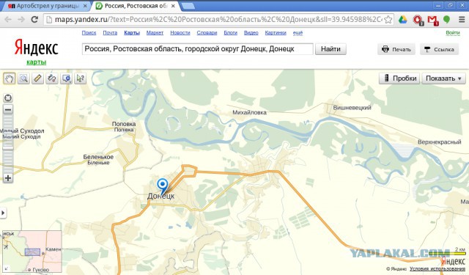Image resolution: width=469 pixels, height=275 pixels.
Task: Toggle the Пробки traffic layer
Action: pos(399,78)
